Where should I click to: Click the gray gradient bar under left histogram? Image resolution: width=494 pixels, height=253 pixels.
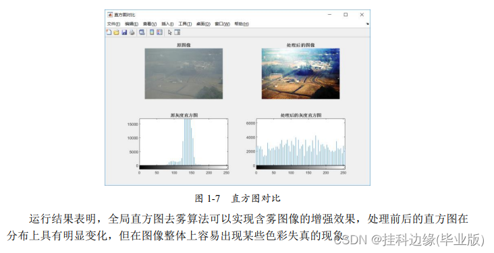tap(184, 167)
